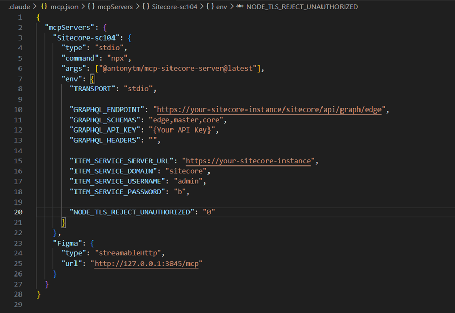Click the chevron between .claude and mcp.json
455x313 pixels.
point(35,7)
